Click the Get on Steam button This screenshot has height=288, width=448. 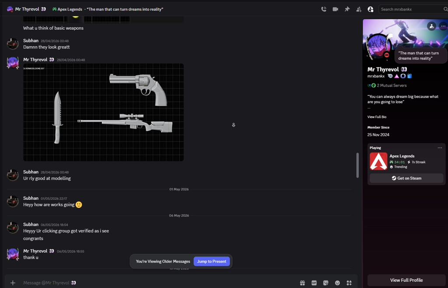coord(406,178)
